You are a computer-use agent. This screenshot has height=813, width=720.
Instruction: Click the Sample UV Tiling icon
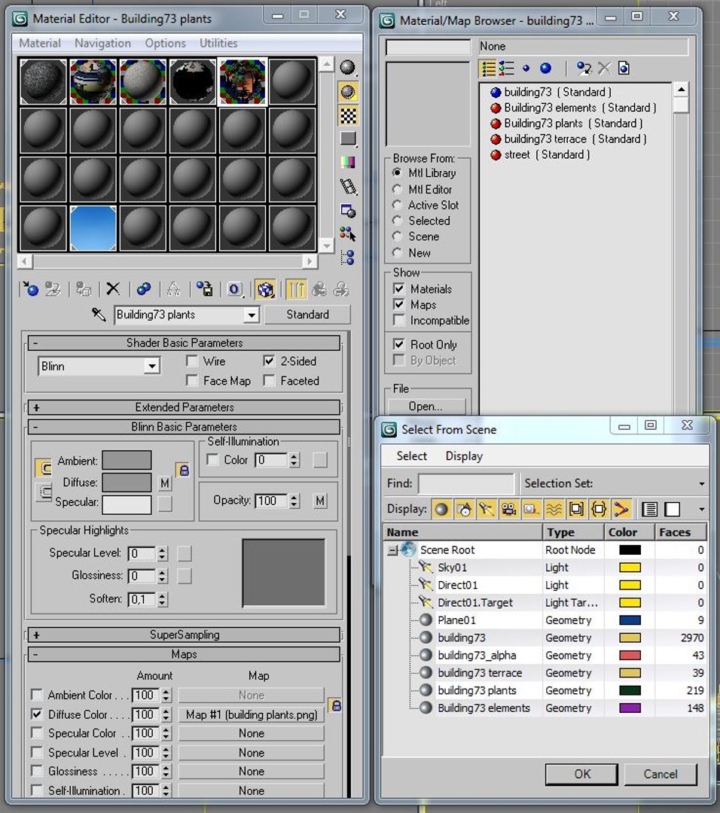347,139
